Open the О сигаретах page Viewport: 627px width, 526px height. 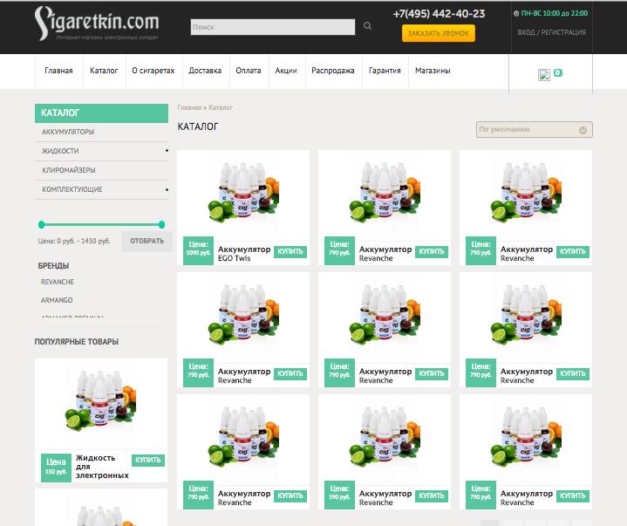click(153, 71)
